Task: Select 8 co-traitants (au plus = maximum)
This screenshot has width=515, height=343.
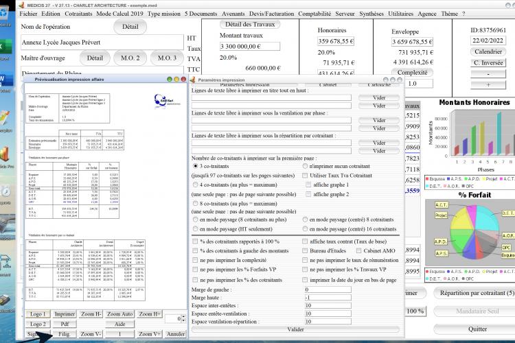Action: tap(196, 204)
